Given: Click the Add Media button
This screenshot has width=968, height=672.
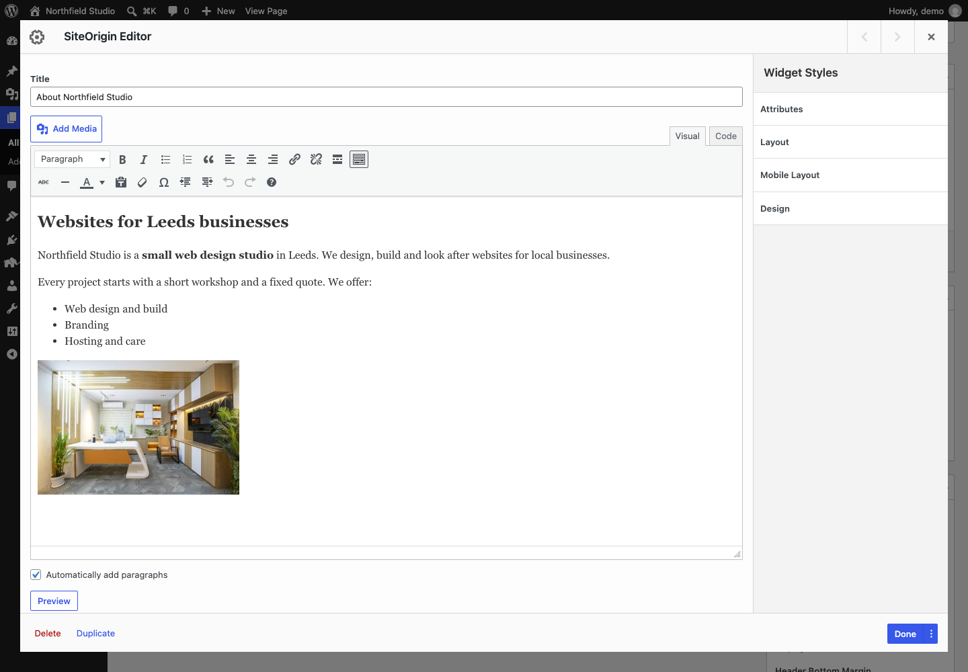Looking at the screenshot, I should (66, 129).
